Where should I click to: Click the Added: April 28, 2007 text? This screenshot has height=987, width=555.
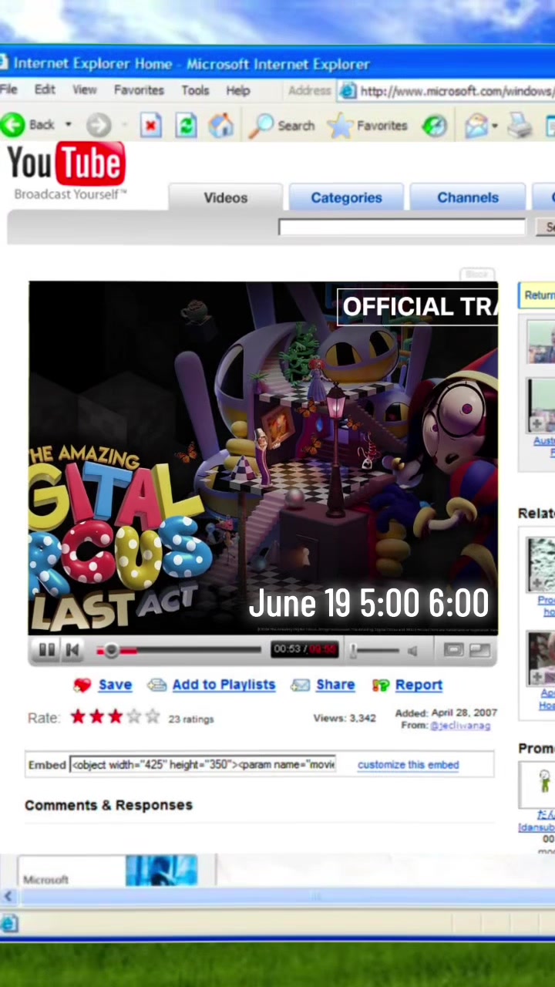coord(446,713)
